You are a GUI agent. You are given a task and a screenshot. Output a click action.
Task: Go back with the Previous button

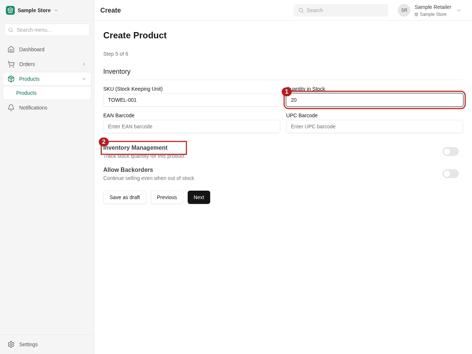(x=167, y=197)
